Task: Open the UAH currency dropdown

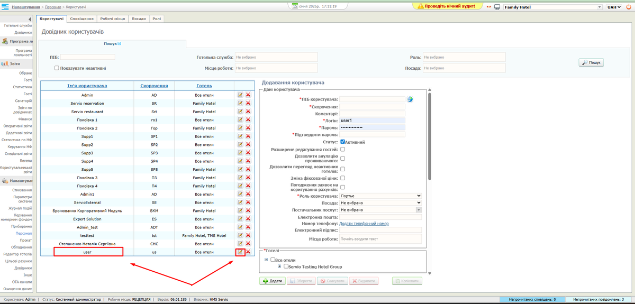Action: coord(614,7)
